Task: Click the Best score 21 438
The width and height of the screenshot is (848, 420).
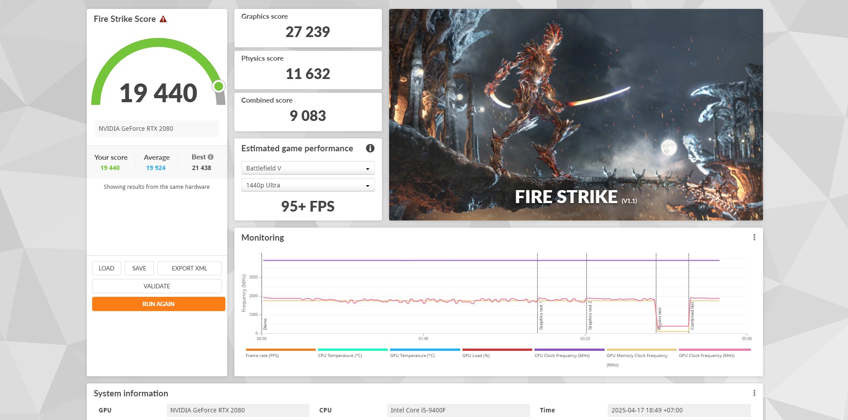Action: (x=201, y=168)
